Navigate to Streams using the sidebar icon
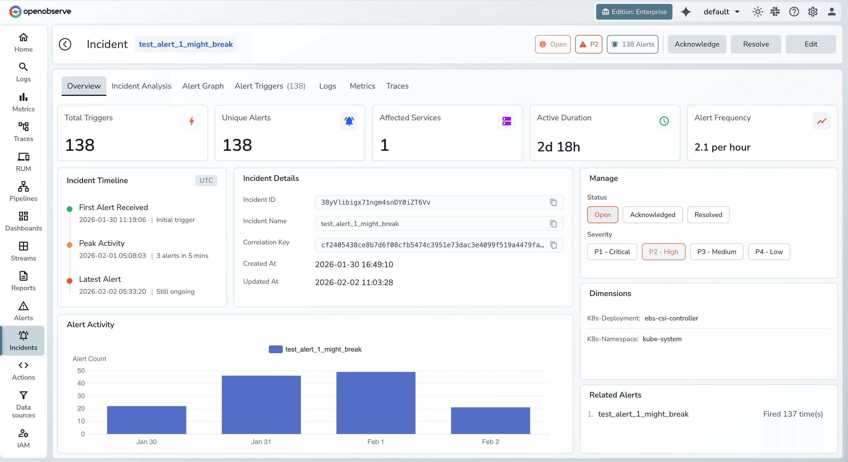Screen dimensions: 848x462 23,251
